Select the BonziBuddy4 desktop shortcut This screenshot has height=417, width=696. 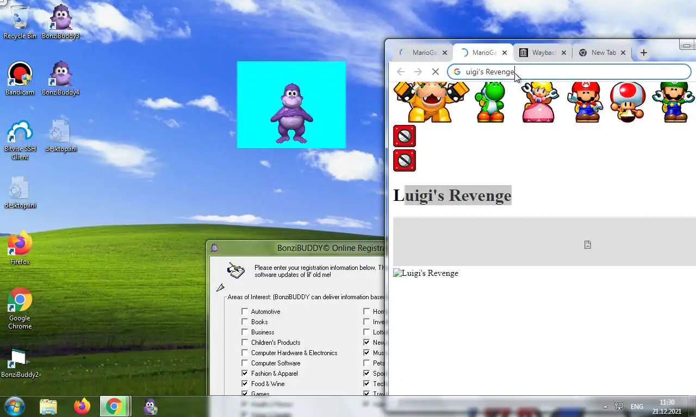point(61,78)
